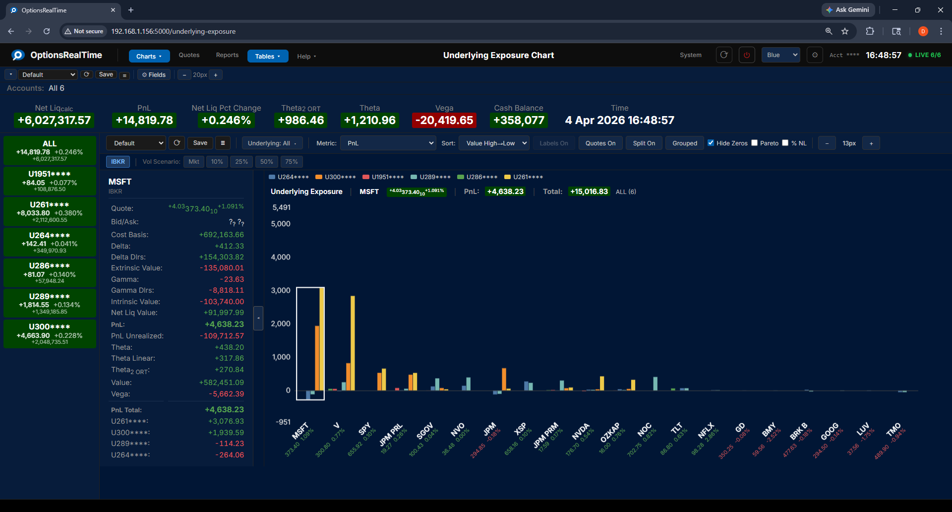Select the U300**** account card

point(50,334)
